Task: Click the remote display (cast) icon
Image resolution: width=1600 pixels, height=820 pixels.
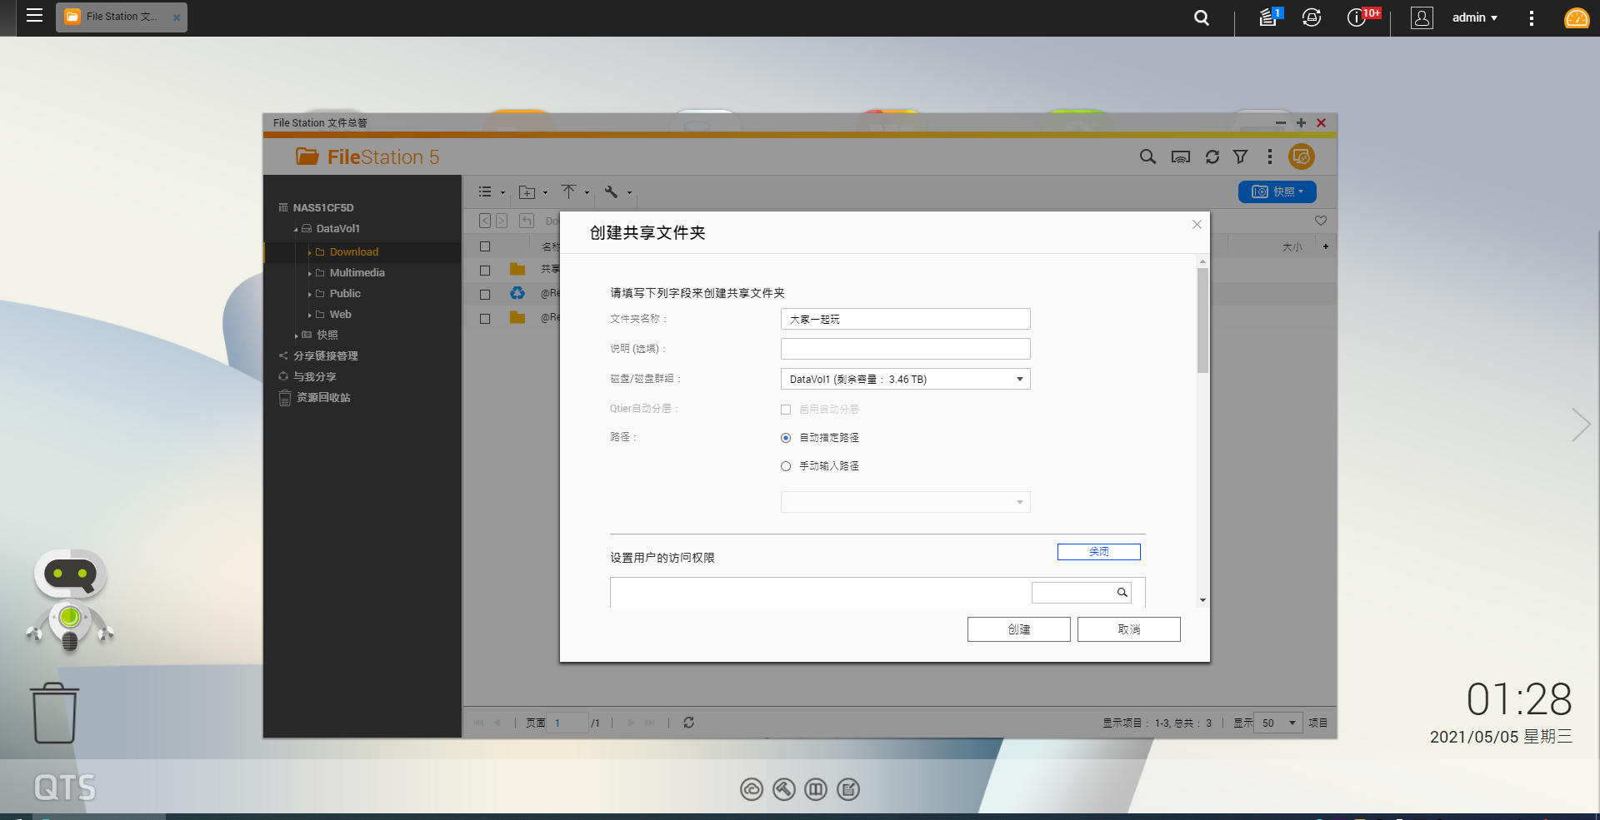Action: (1181, 157)
